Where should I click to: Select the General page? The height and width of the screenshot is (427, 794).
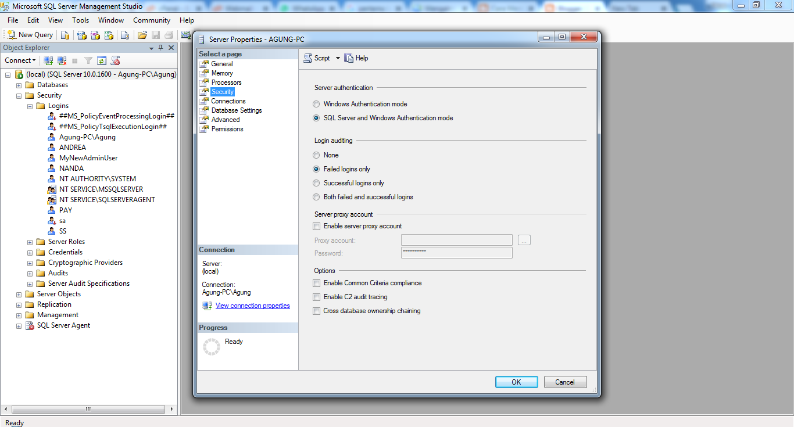[222, 64]
